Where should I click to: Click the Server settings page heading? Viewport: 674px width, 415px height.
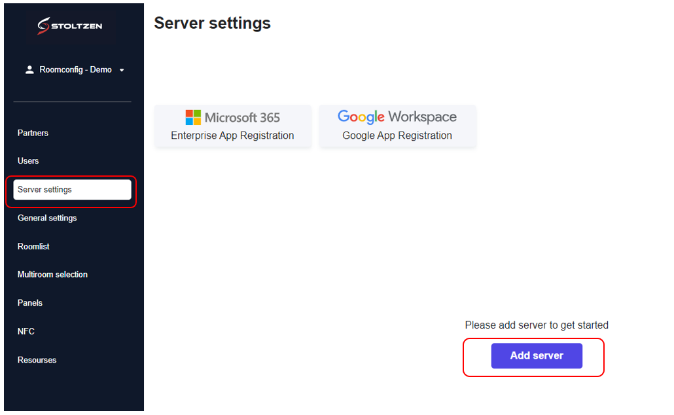(x=213, y=23)
